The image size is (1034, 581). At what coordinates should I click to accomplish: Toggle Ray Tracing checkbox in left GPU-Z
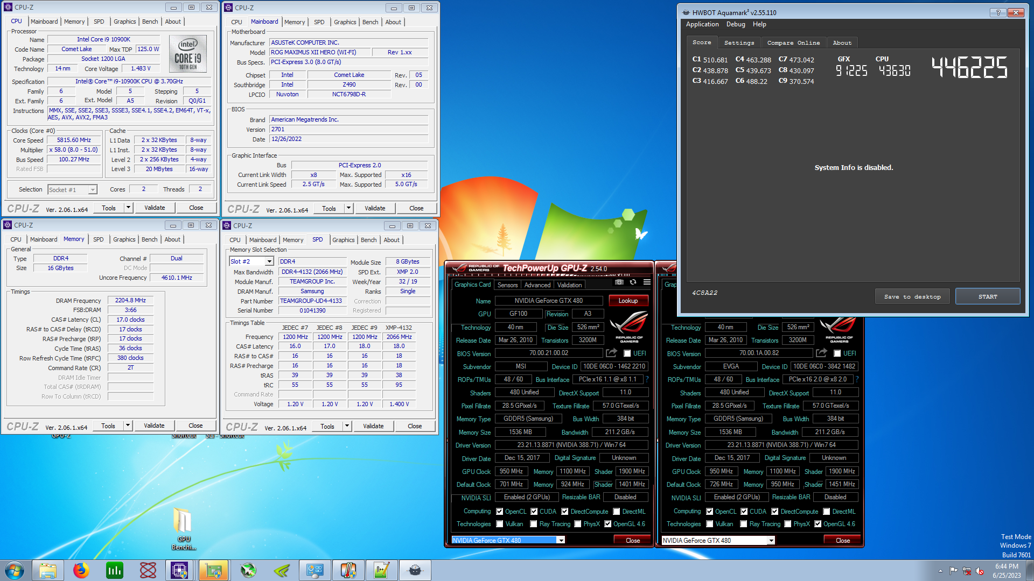534,524
